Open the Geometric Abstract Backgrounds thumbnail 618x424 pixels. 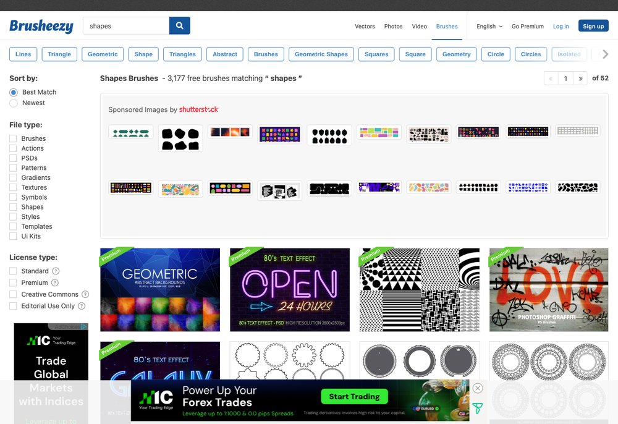point(160,290)
